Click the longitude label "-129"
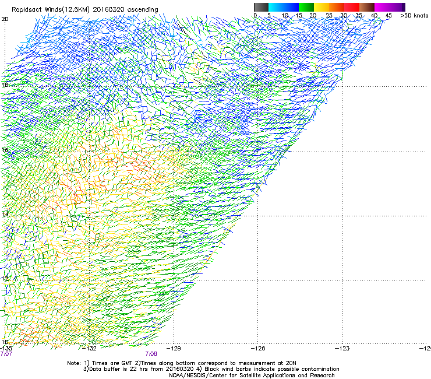The width and height of the screenshot is (431, 379). tap(174, 348)
